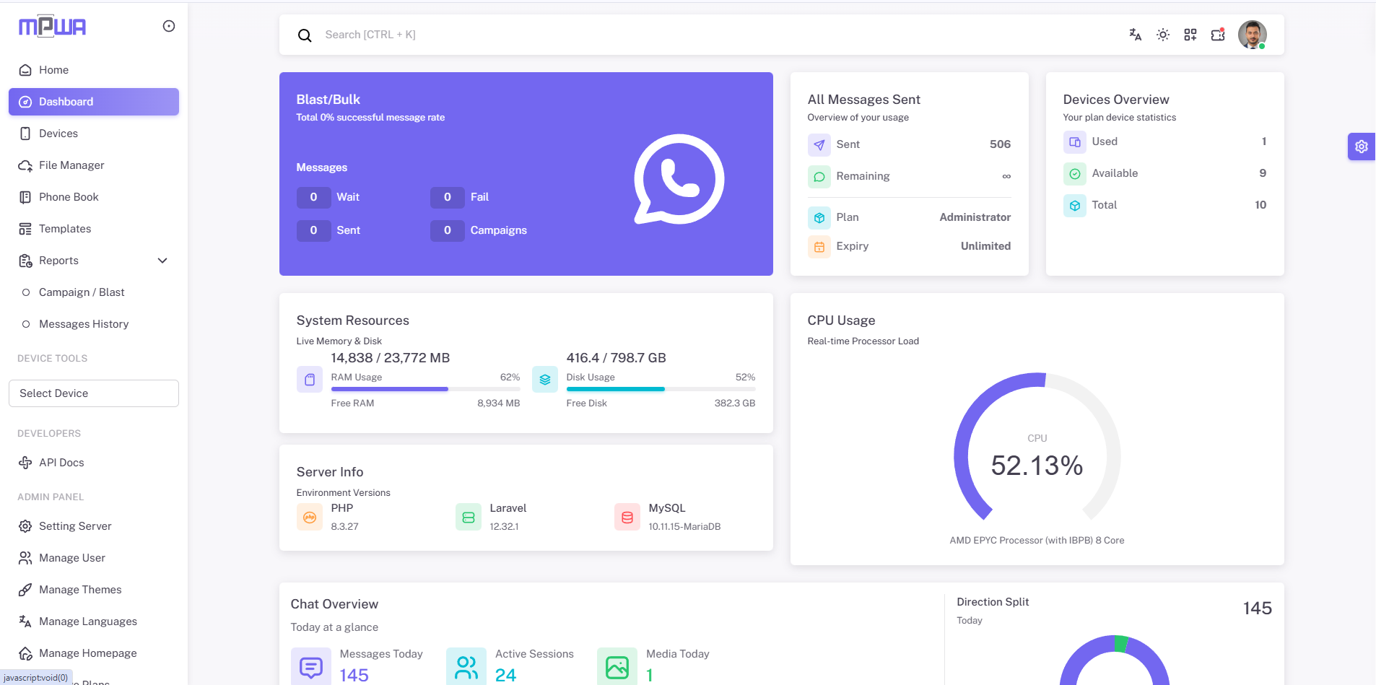Go to Devices in the sidebar
Viewport: 1376px width, 685px height.
pos(58,134)
